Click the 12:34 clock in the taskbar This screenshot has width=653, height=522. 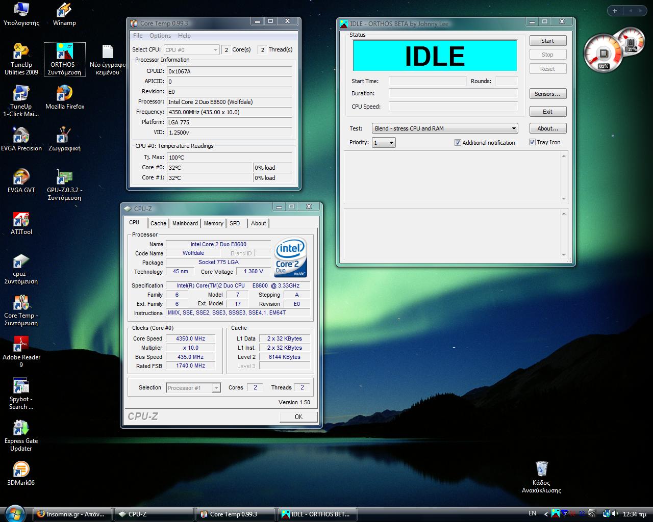coord(635,514)
